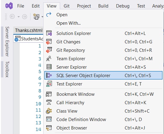The height and width of the screenshot is (134, 164).
Task: Choose Open from the View menu
Action: point(103,15)
